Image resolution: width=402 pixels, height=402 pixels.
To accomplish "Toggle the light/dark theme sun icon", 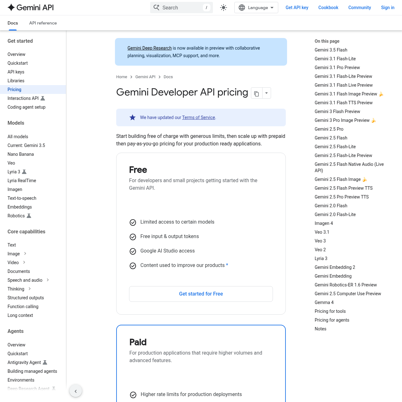I will tap(224, 8).
